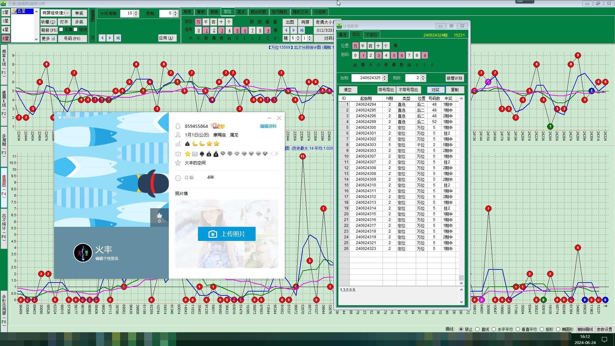The image size is (615, 346).
Task: Click the like thumbs-up icon on QQ profile cover
Action: 159,216
